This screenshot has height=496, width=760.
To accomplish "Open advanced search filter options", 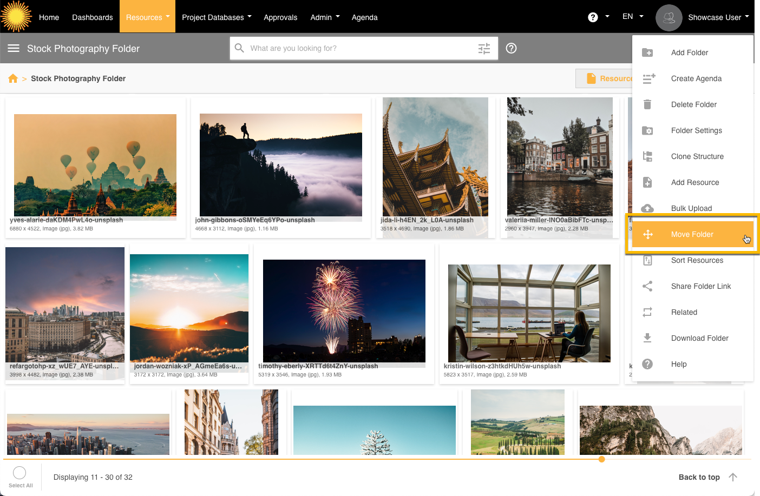I will [x=484, y=49].
